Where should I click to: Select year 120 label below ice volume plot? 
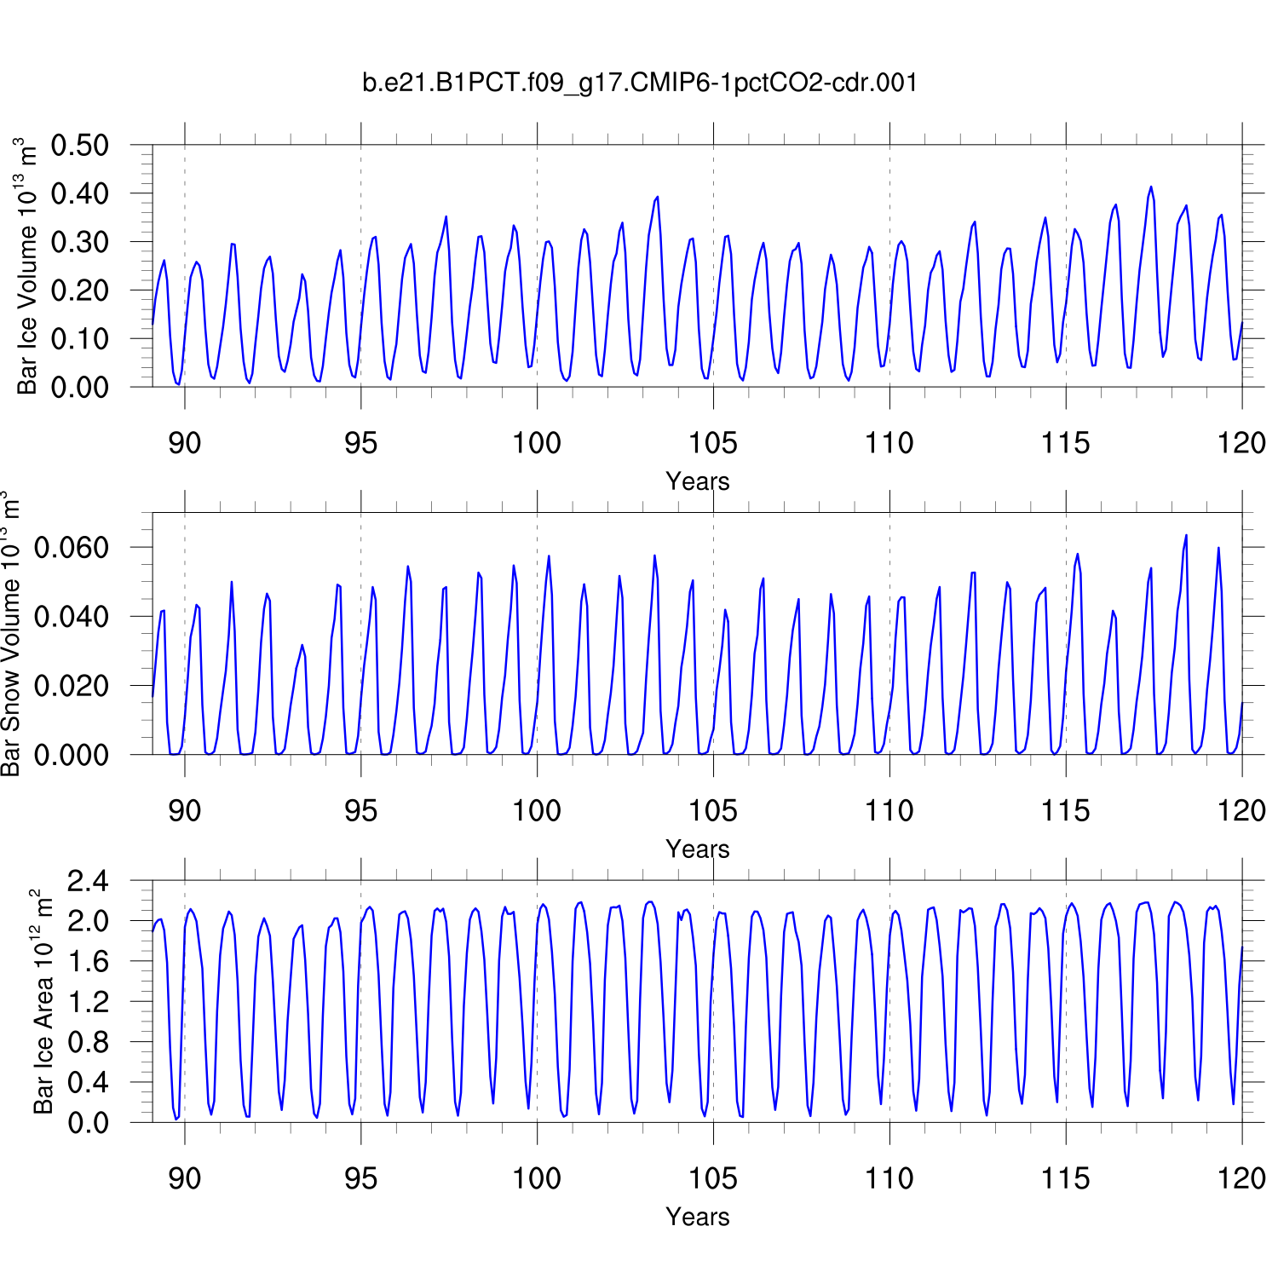[x=1241, y=443]
